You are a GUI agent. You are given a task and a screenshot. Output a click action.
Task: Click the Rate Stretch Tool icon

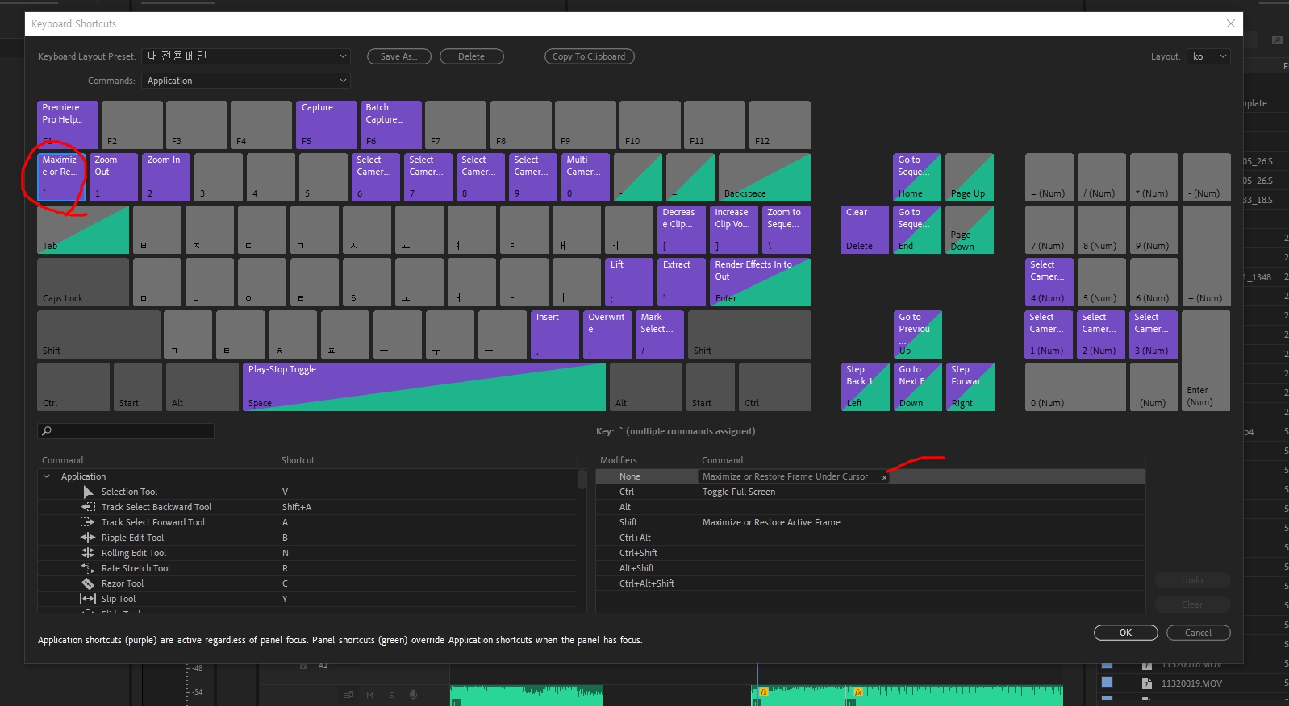[x=88, y=568]
